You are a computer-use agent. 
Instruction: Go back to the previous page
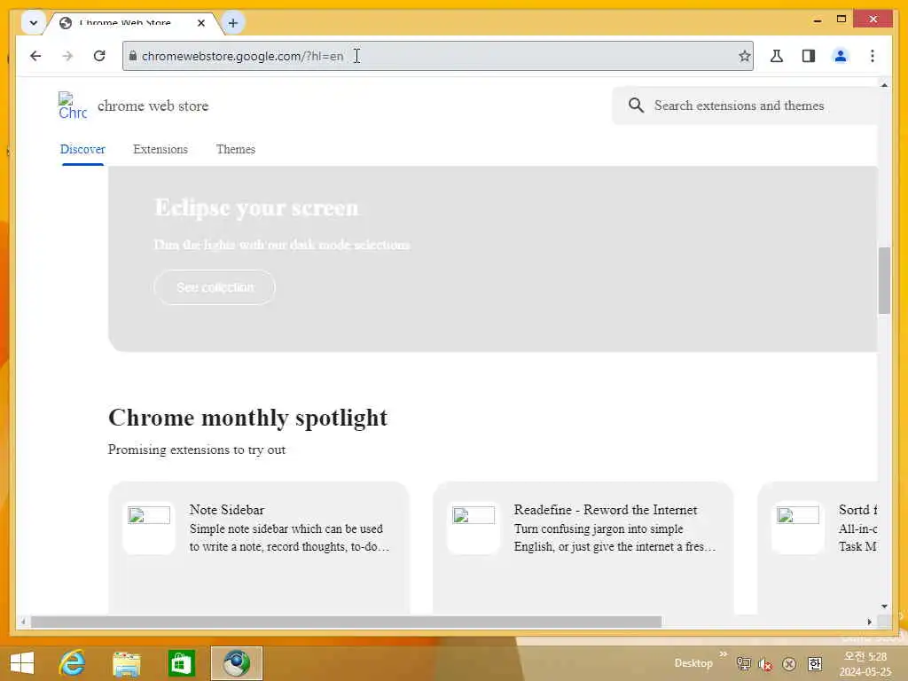click(35, 56)
